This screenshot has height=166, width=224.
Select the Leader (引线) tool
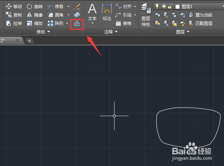pyautogui.click(x=123, y=15)
